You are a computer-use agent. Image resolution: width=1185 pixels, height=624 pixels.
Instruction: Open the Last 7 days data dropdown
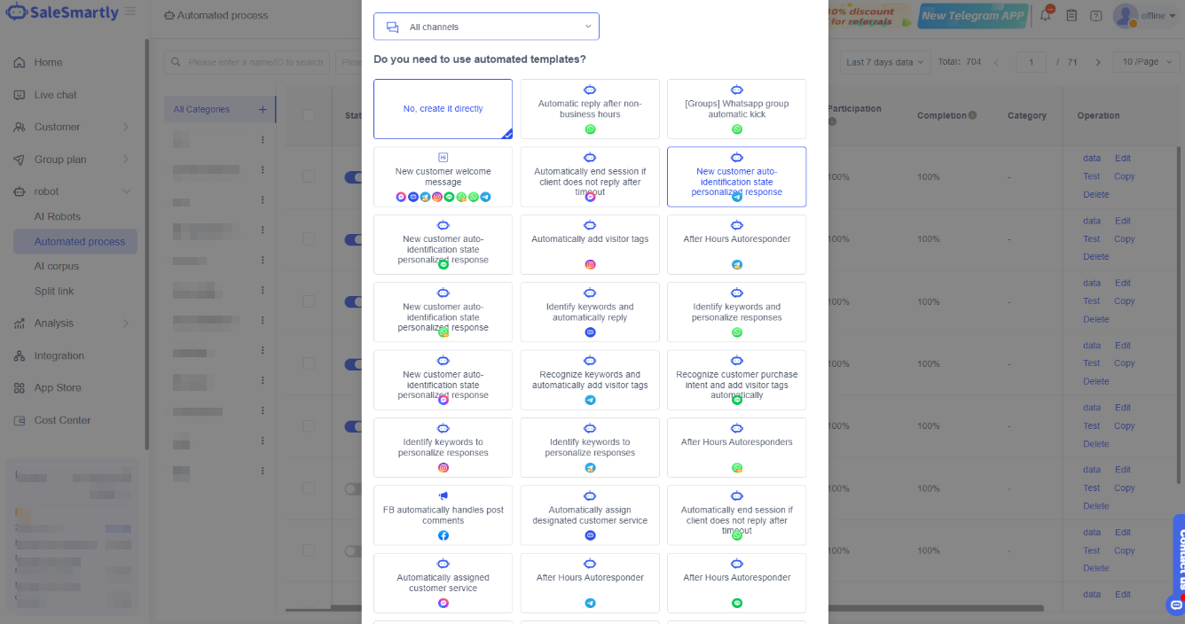(884, 62)
